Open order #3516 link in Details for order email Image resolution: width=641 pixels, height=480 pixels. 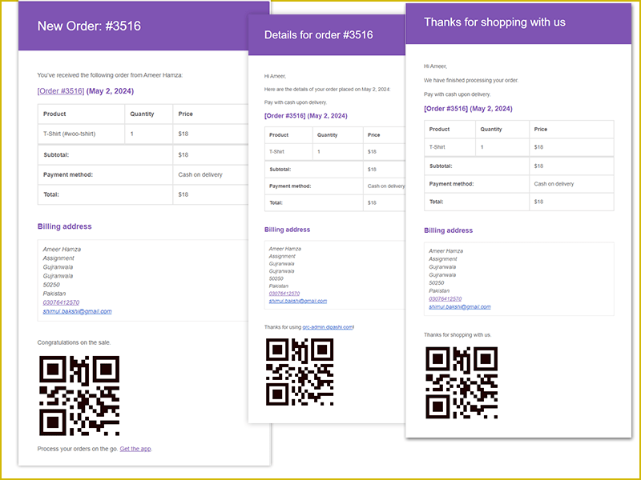tap(285, 116)
